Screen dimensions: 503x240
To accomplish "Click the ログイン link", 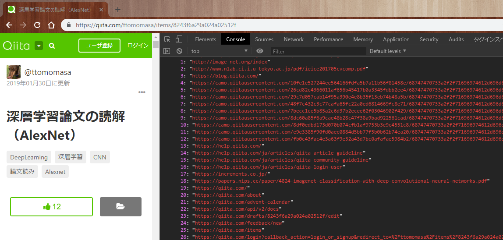I will pyautogui.click(x=138, y=46).
